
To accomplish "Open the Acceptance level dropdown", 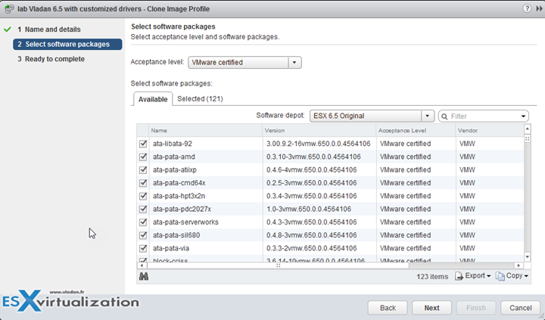I will pos(294,63).
